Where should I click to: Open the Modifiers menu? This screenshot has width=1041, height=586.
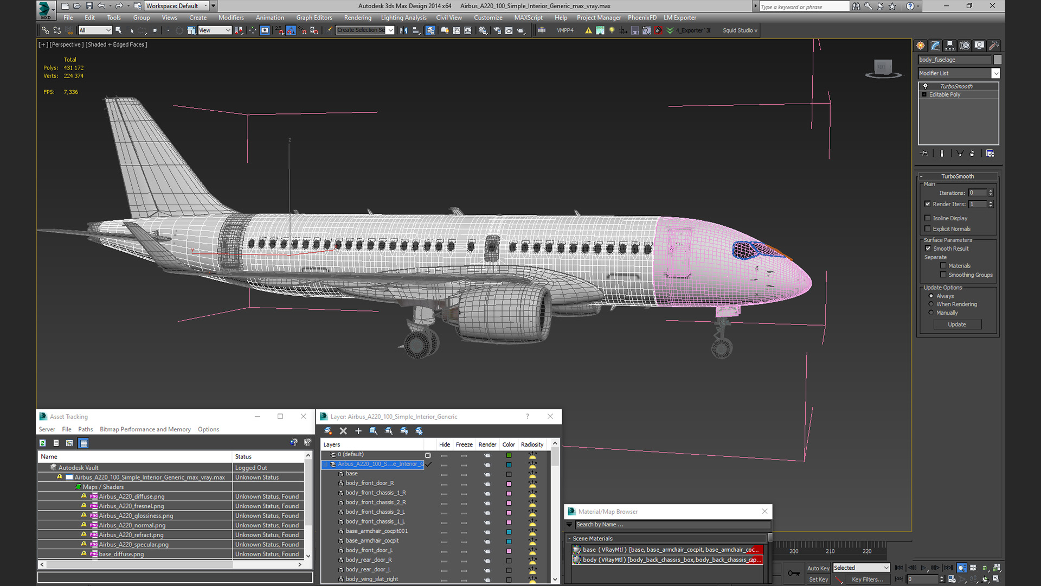coord(231,18)
